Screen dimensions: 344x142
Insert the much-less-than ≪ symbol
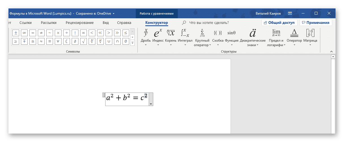(100, 33)
